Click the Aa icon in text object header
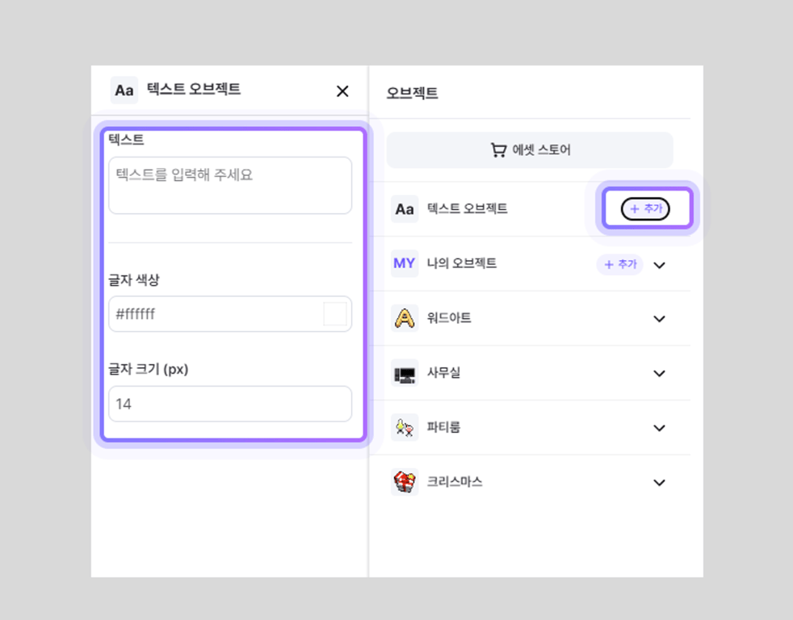 [x=124, y=90]
